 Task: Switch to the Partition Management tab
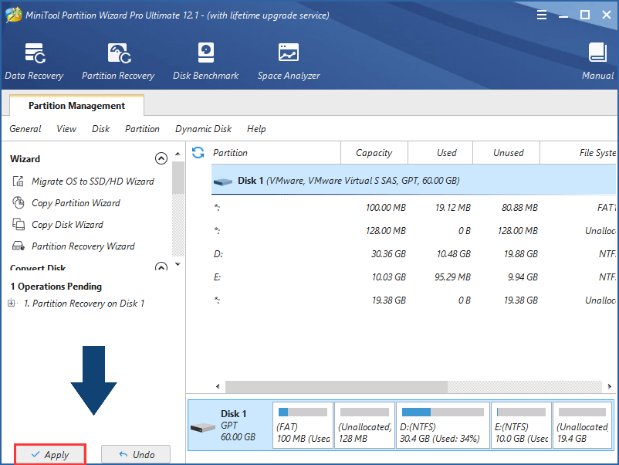(x=76, y=105)
